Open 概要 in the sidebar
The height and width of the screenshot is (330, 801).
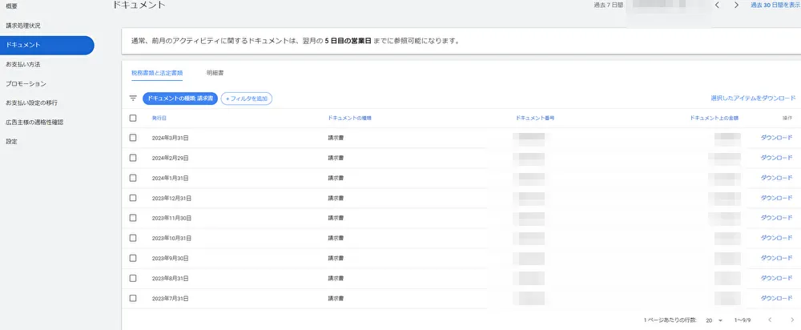click(11, 6)
